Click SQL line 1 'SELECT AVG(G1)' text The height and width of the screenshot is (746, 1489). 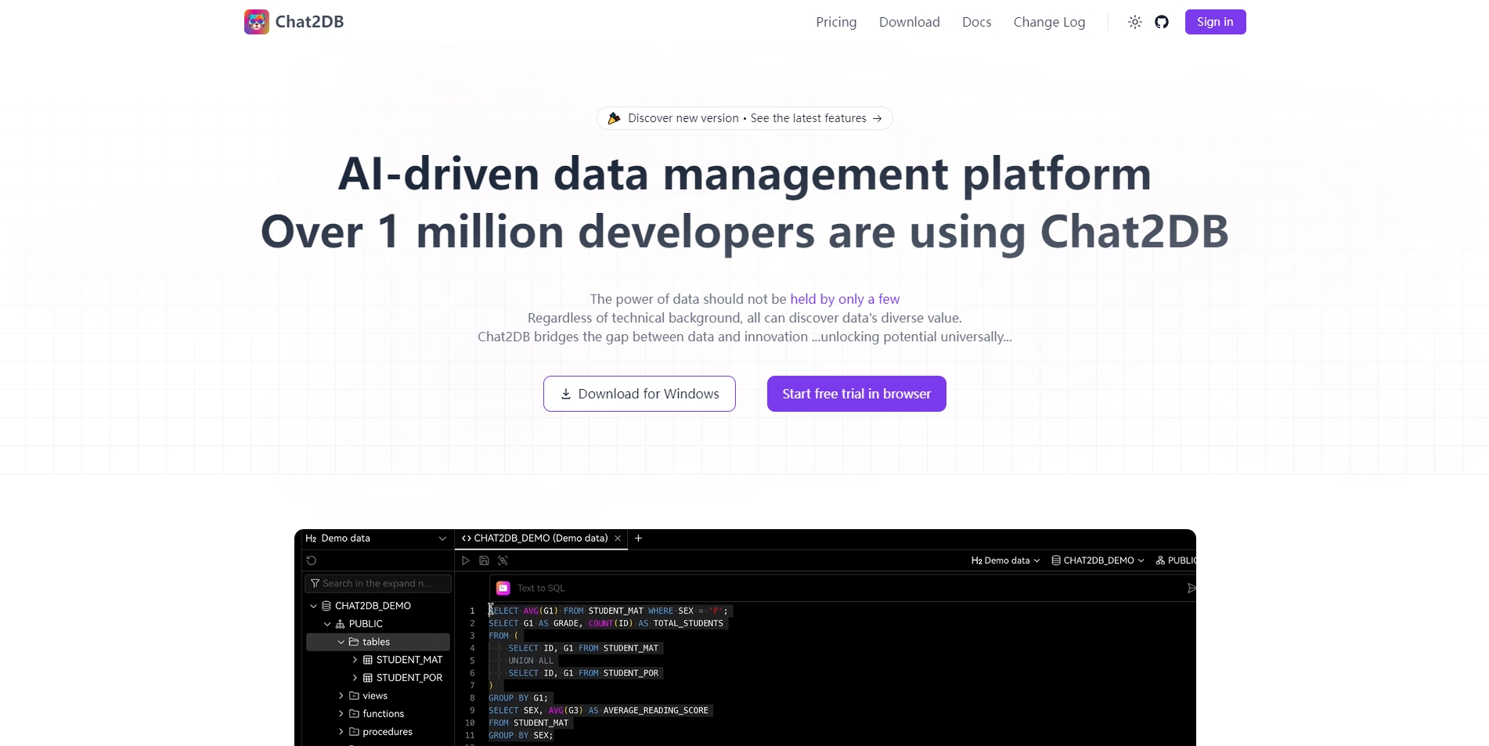[523, 611]
